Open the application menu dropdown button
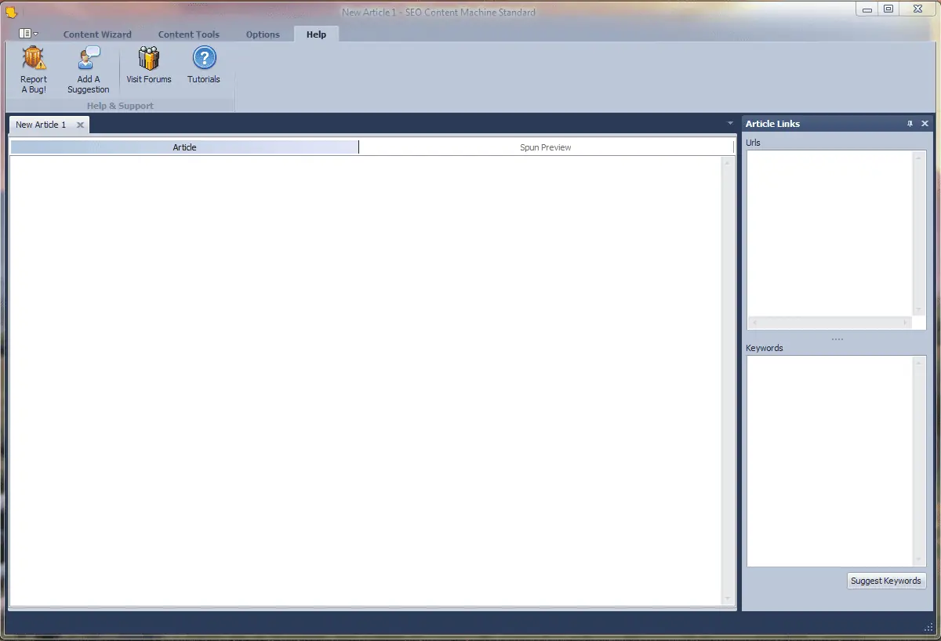The image size is (941, 641). (x=28, y=34)
